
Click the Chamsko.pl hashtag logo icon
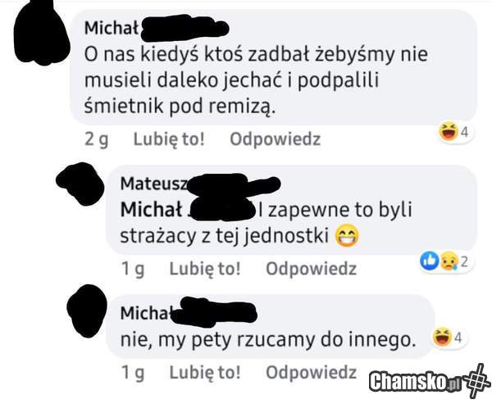[477, 380]
